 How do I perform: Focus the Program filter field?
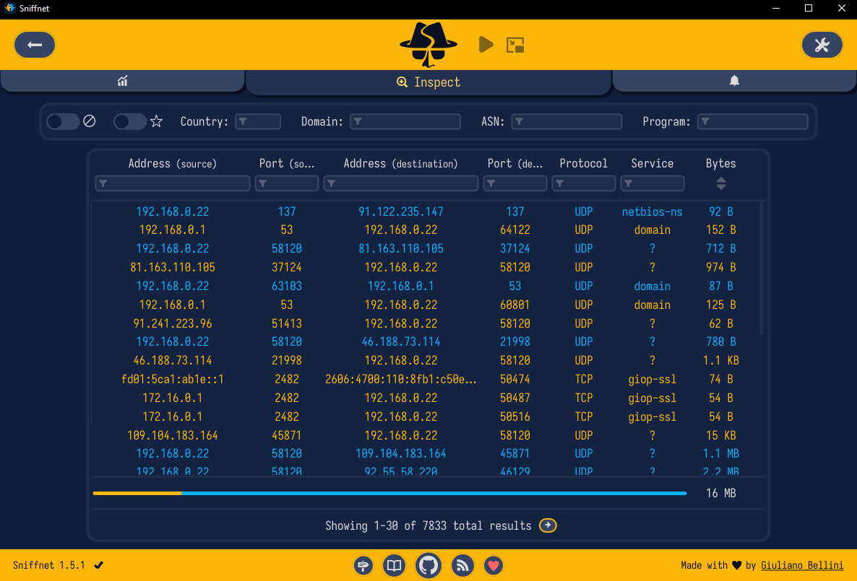753,121
